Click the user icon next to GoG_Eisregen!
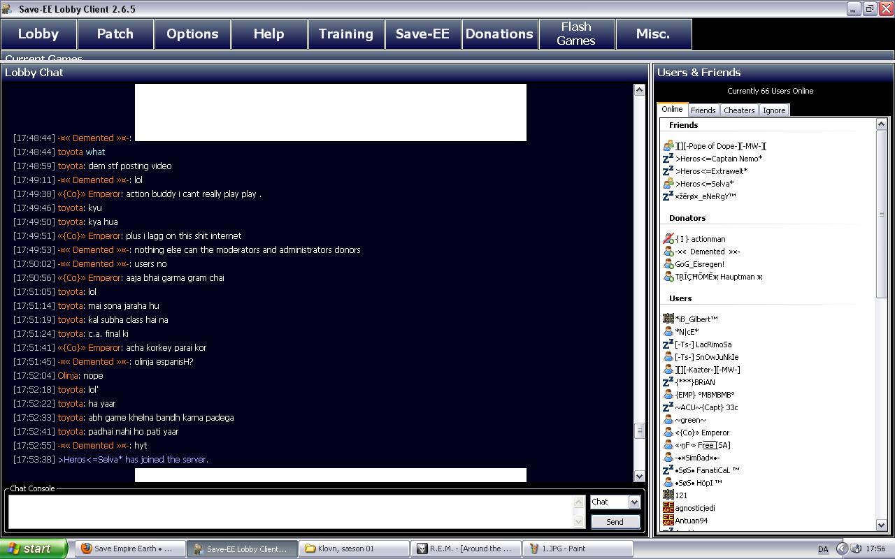 (668, 264)
